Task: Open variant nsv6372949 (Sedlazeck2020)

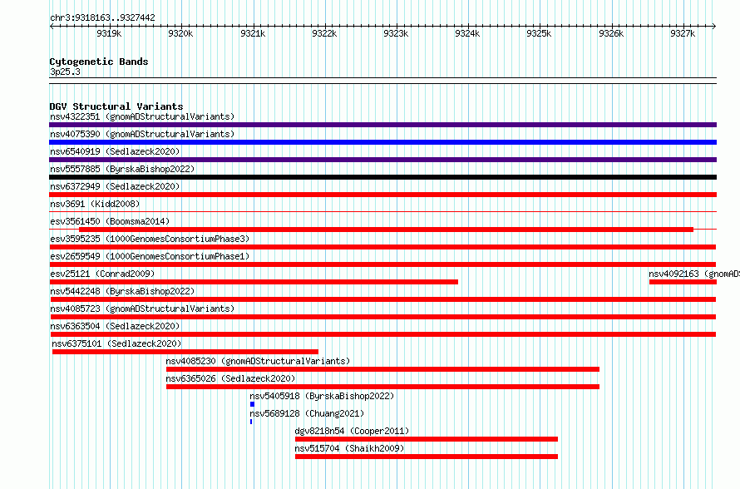Action: tap(115, 186)
